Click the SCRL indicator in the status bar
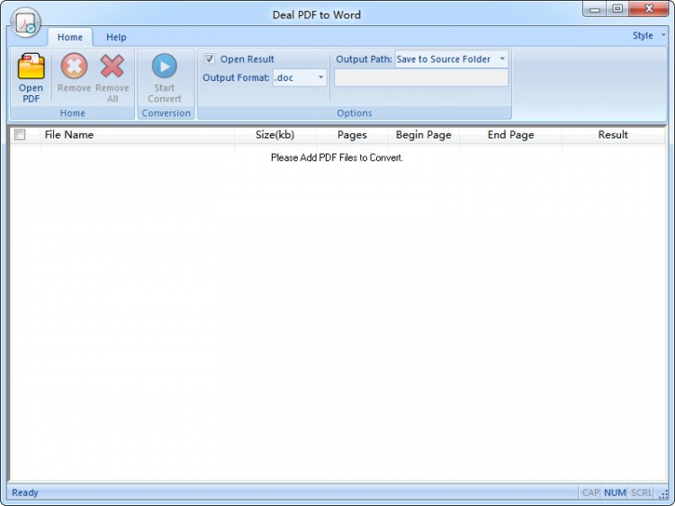 click(642, 493)
